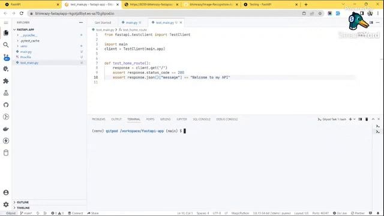Open the database cylinder view

pos(6,153)
